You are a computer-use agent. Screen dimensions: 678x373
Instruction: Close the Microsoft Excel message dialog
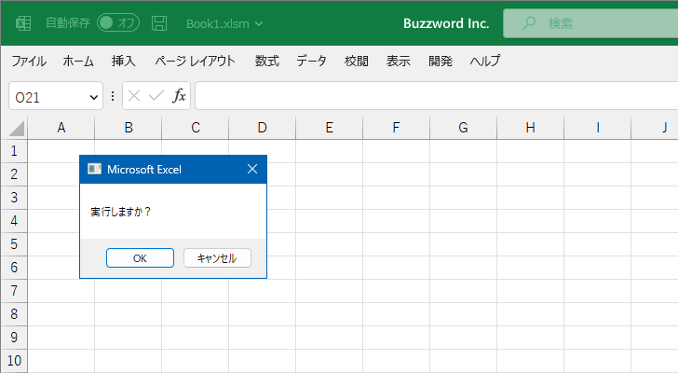coord(252,169)
